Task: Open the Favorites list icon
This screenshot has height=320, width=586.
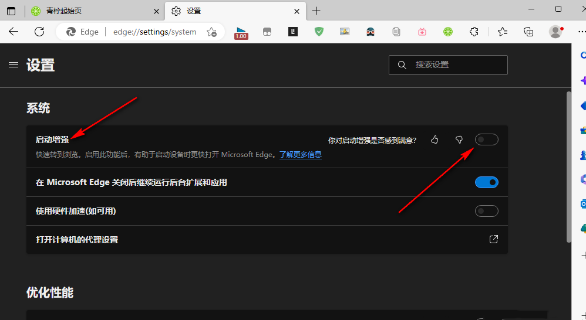Action: pyautogui.click(x=503, y=32)
